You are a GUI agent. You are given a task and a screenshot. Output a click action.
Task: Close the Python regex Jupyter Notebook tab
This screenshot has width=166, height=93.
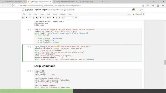(51, 2)
